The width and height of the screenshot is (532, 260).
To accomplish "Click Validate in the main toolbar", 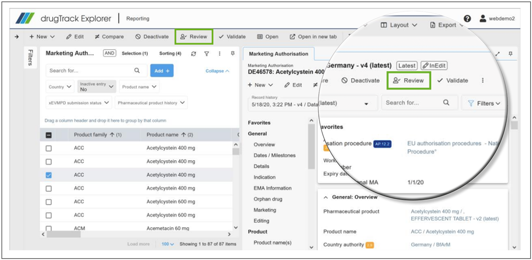I will [232, 37].
